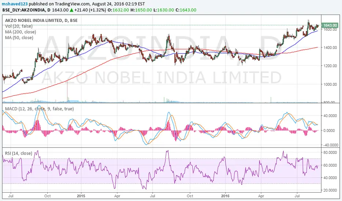The image size is (342, 201).
Task: Click the 20.0000 RSI axis label
Action: pos(330,190)
